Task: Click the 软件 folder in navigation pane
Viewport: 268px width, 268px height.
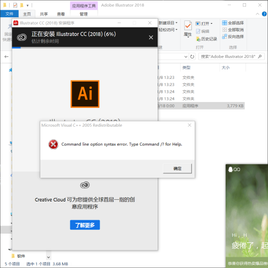Action: tap(19, 256)
